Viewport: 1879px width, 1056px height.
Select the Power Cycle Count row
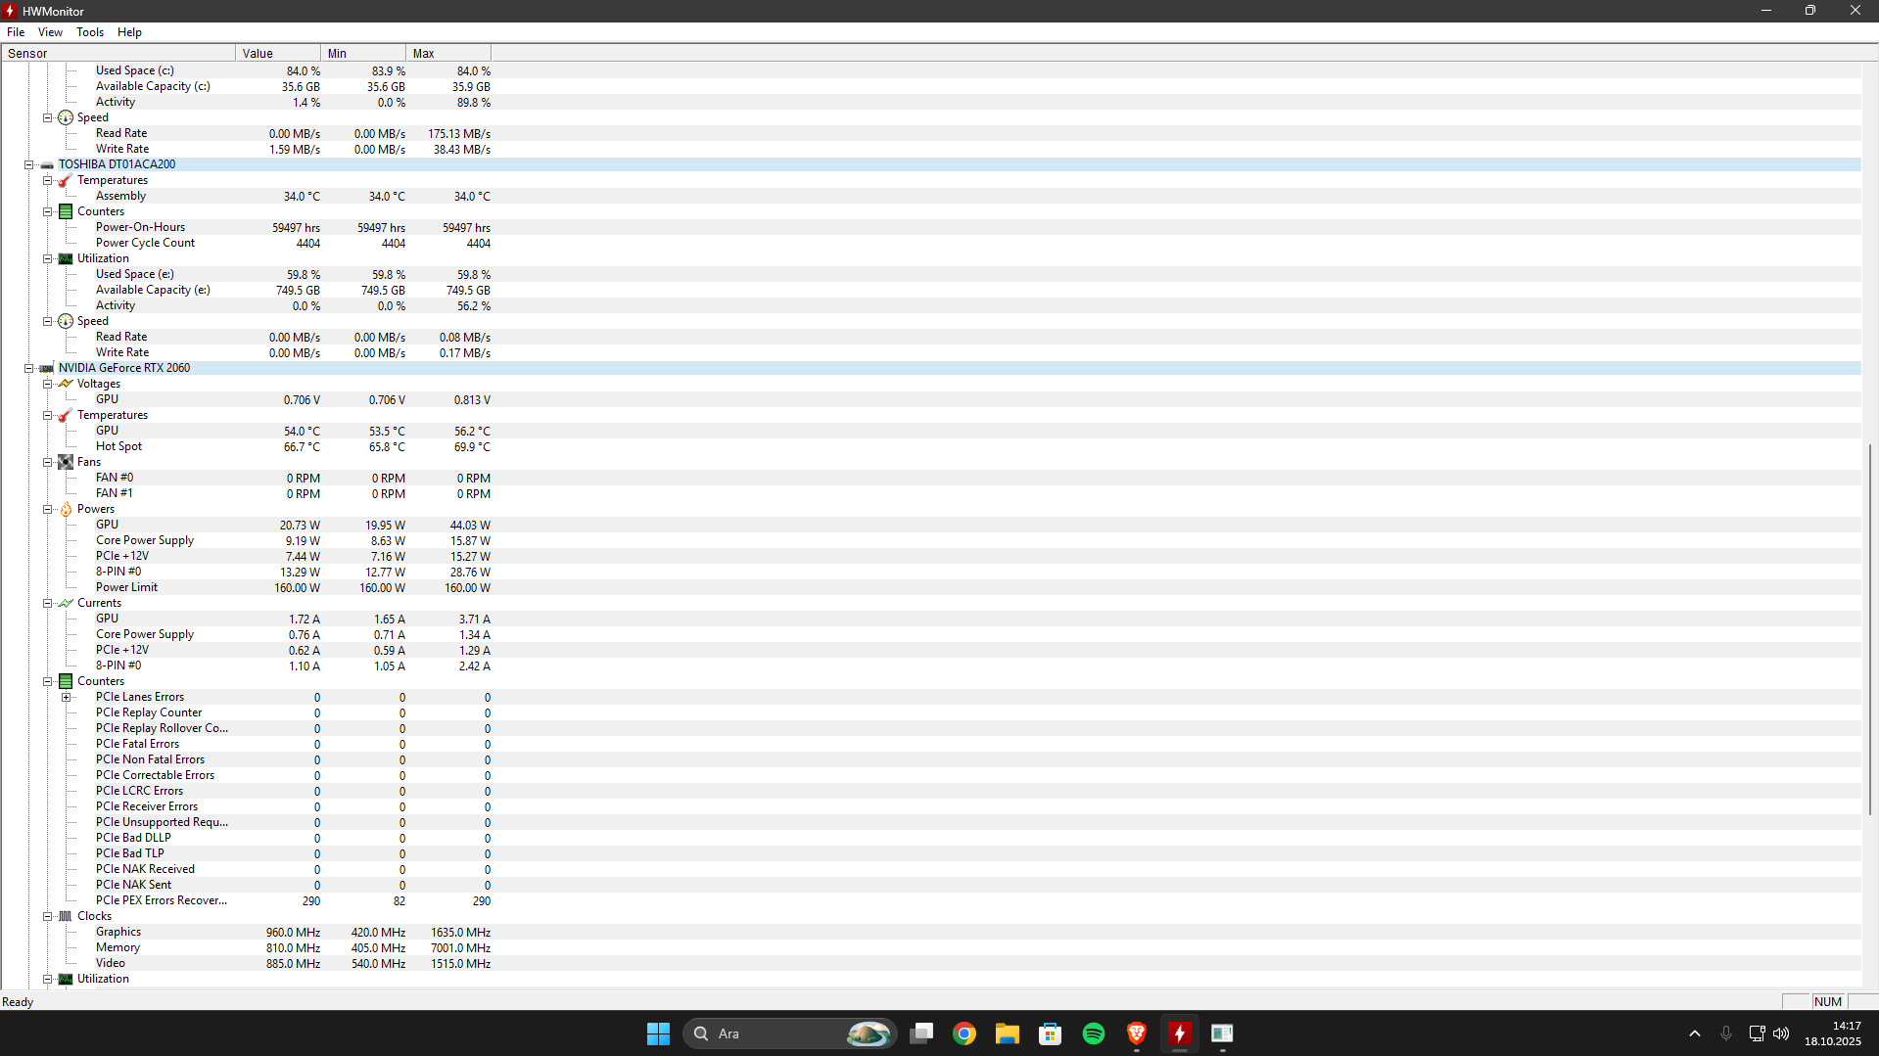[x=931, y=243]
